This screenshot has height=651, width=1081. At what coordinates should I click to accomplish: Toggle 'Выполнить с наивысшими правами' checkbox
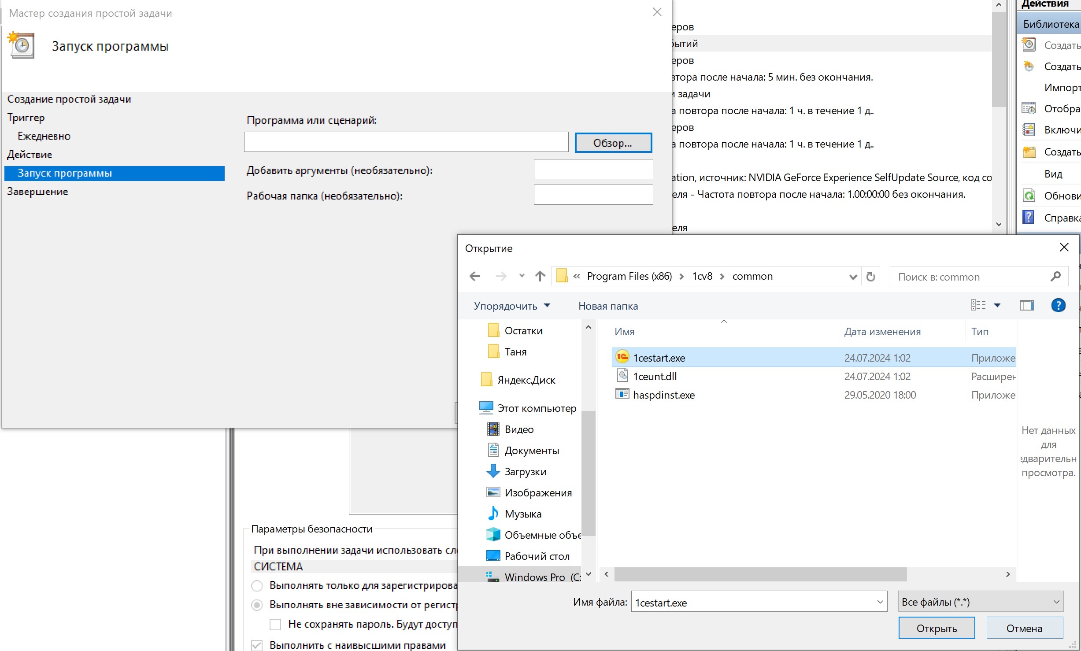pyautogui.click(x=257, y=645)
